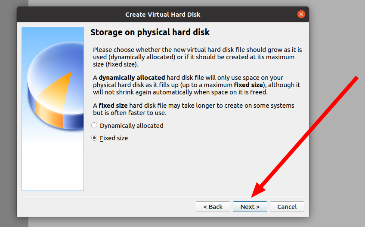Close the Create Virtual Hard Disk dialog

click(301, 14)
